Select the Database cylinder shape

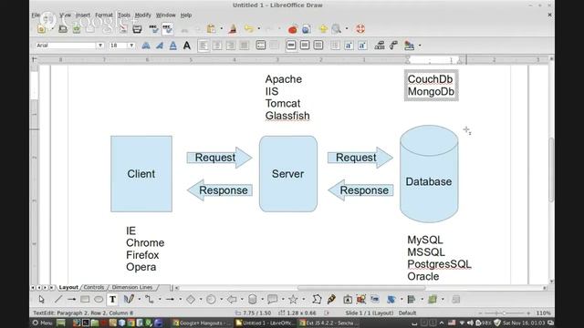tap(429, 174)
